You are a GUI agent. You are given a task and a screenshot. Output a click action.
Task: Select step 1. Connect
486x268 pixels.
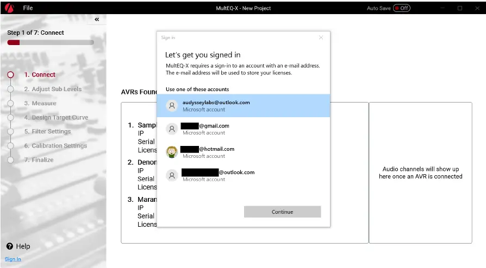click(x=40, y=74)
